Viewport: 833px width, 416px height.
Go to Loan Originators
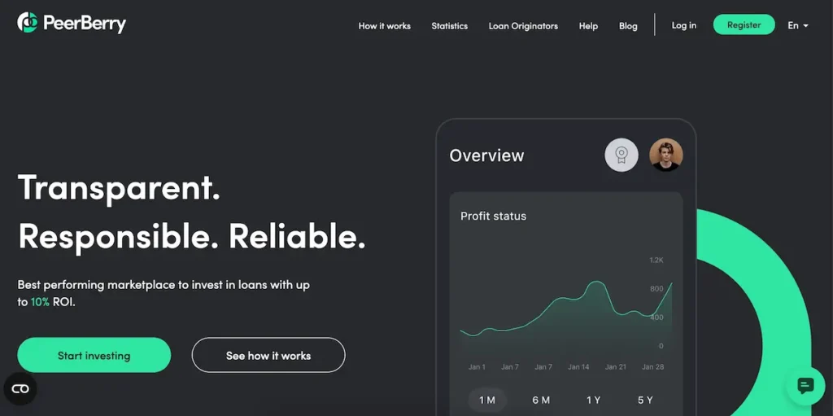(523, 26)
